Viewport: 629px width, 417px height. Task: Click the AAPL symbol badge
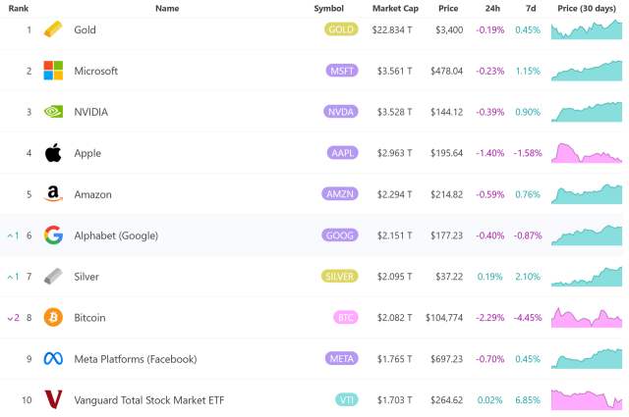coord(343,153)
